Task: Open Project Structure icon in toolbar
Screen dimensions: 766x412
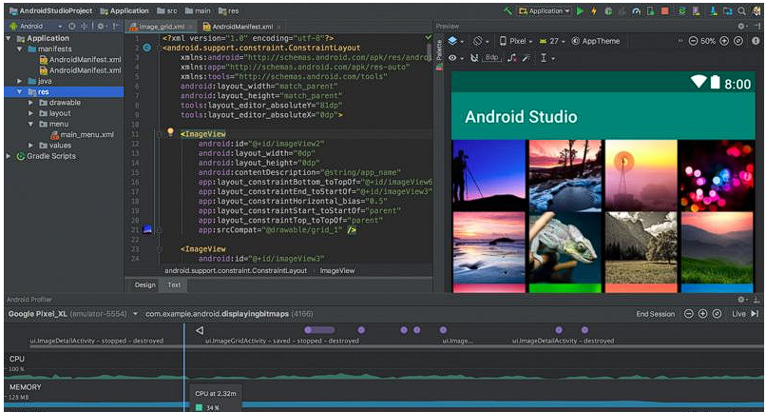Action: click(728, 10)
